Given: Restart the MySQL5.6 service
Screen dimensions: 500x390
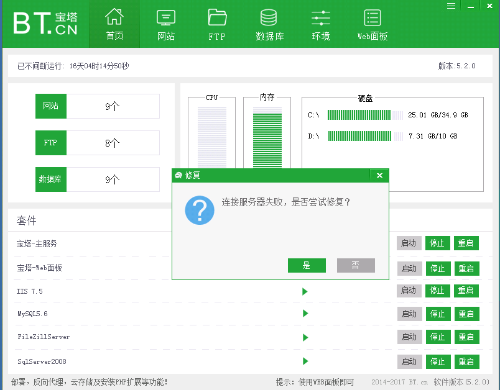Looking at the screenshot, I should point(467,314).
